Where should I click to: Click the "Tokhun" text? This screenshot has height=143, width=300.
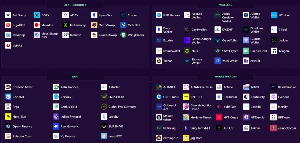coord(255,128)
